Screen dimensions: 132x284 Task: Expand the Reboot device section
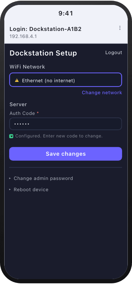click(x=29, y=190)
